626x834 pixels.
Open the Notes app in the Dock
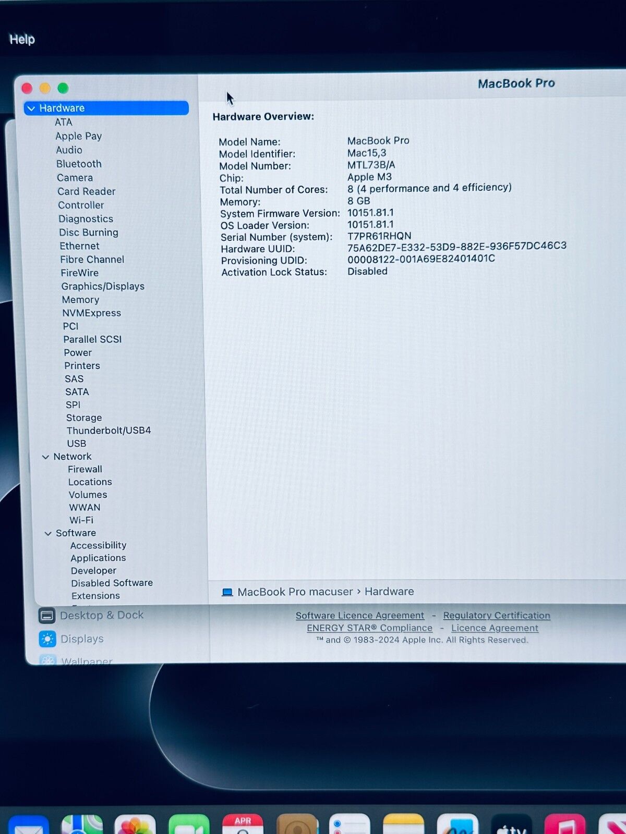click(x=403, y=825)
